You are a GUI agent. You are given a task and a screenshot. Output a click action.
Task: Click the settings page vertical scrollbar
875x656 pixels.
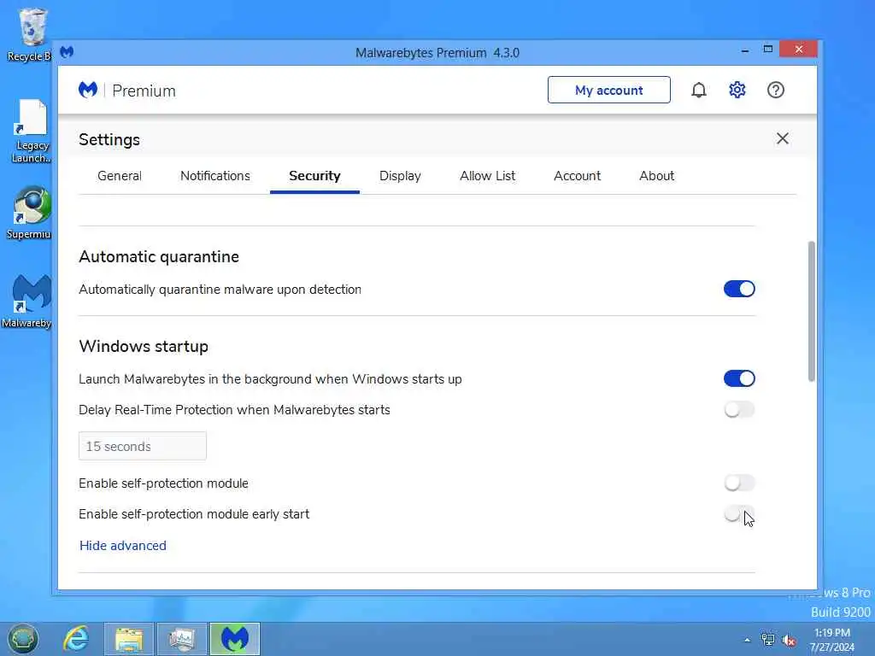click(812, 311)
